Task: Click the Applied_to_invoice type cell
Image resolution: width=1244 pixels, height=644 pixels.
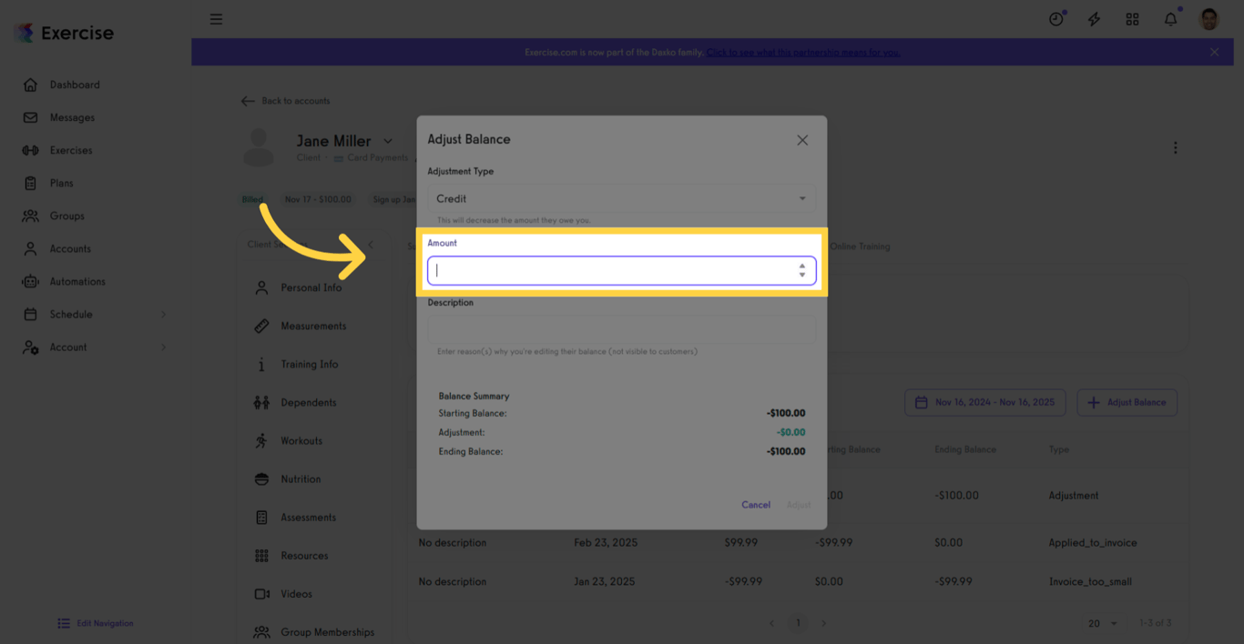Action: 1093,543
